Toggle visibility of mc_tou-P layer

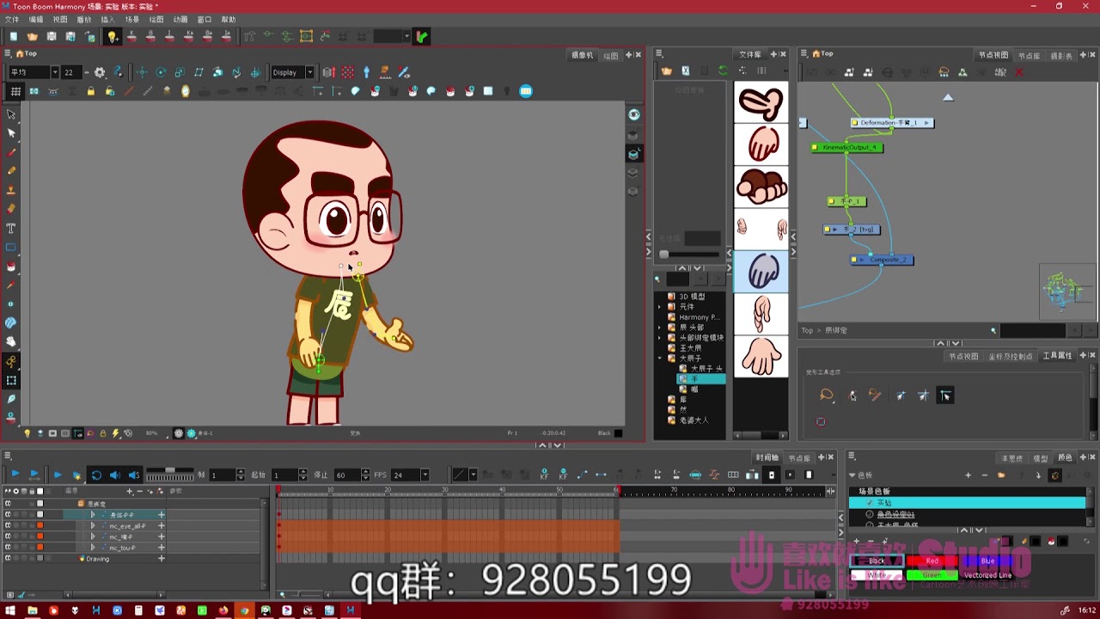(x=8, y=547)
